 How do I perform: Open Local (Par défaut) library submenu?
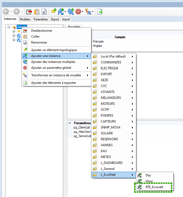coord(114,56)
